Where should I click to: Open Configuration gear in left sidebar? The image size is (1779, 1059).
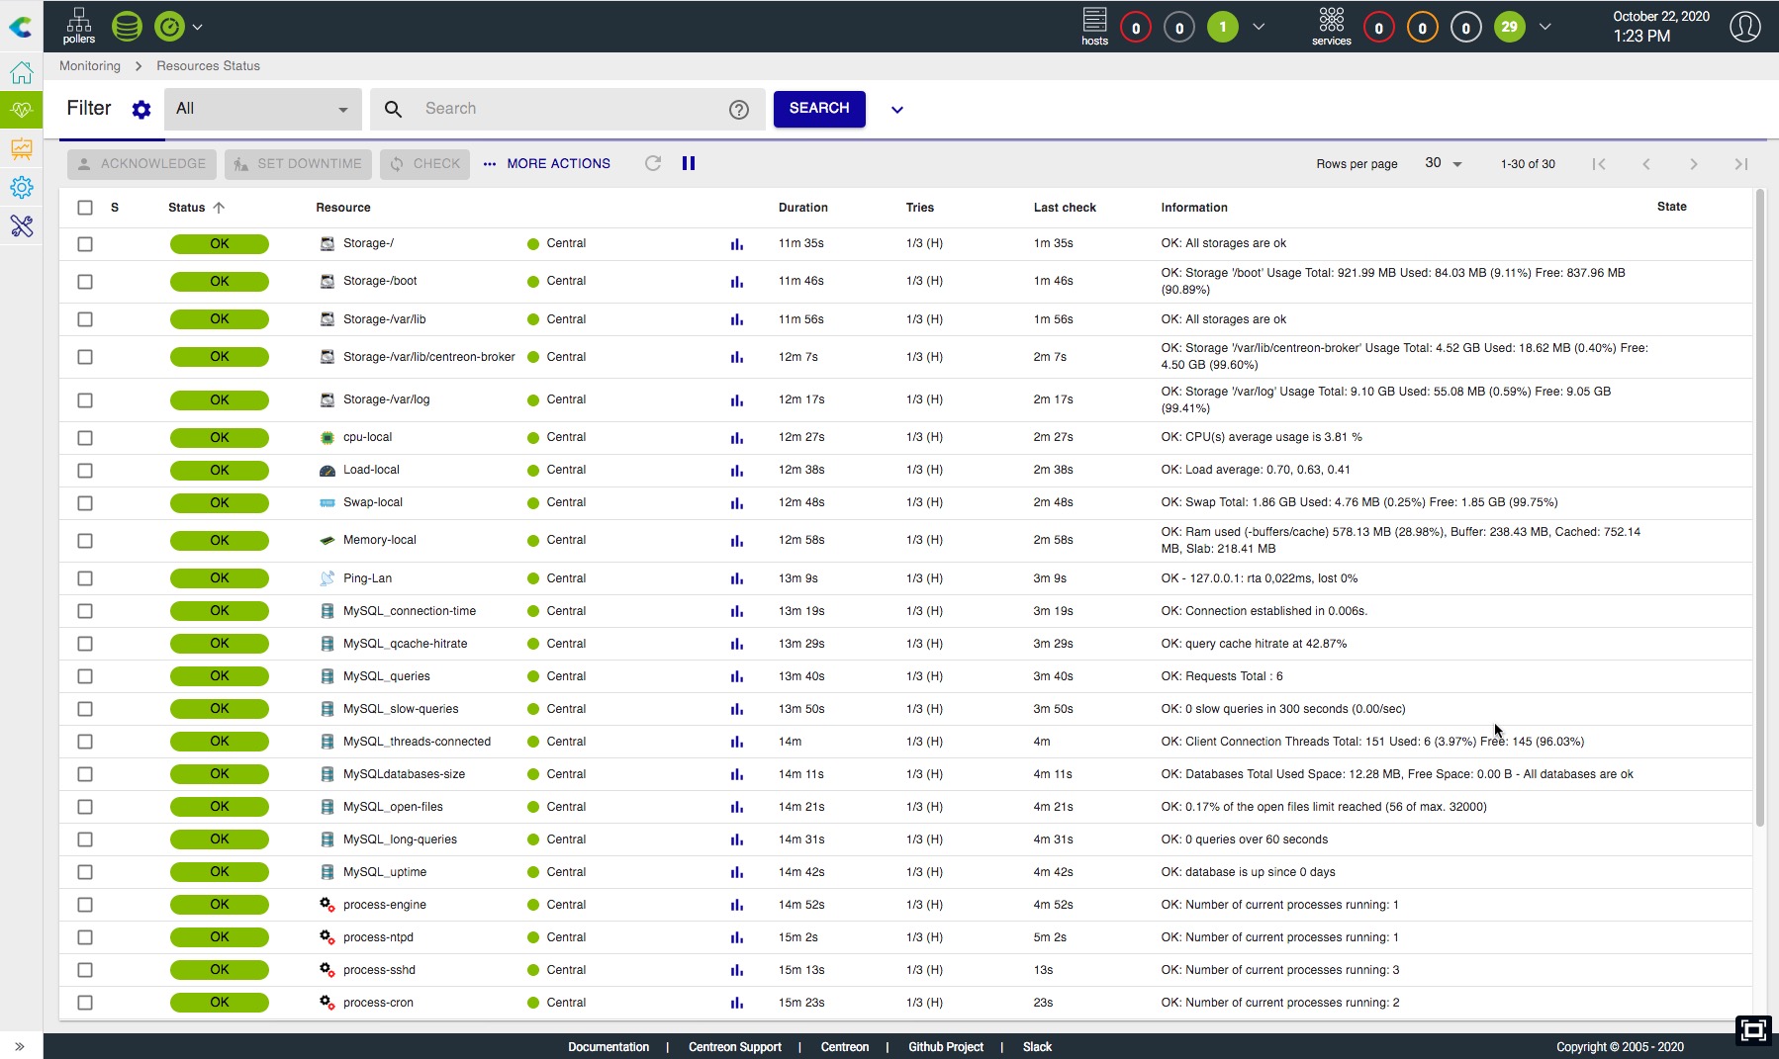(x=22, y=187)
